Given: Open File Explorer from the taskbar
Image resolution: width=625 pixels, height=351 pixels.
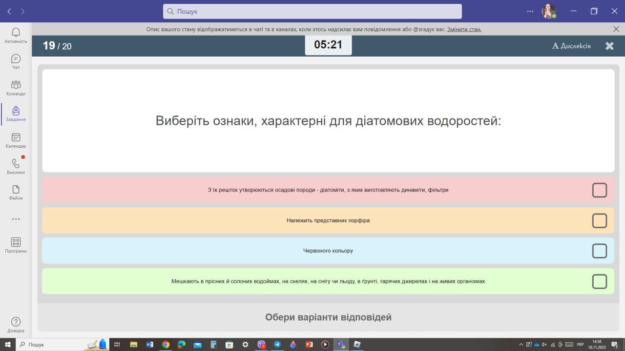Looking at the screenshot, I should pos(133,345).
